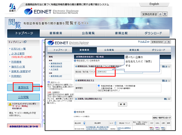The image size is (182, 135).
Task: Click 閉じる for the submitter section
Action: coord(165,66)
